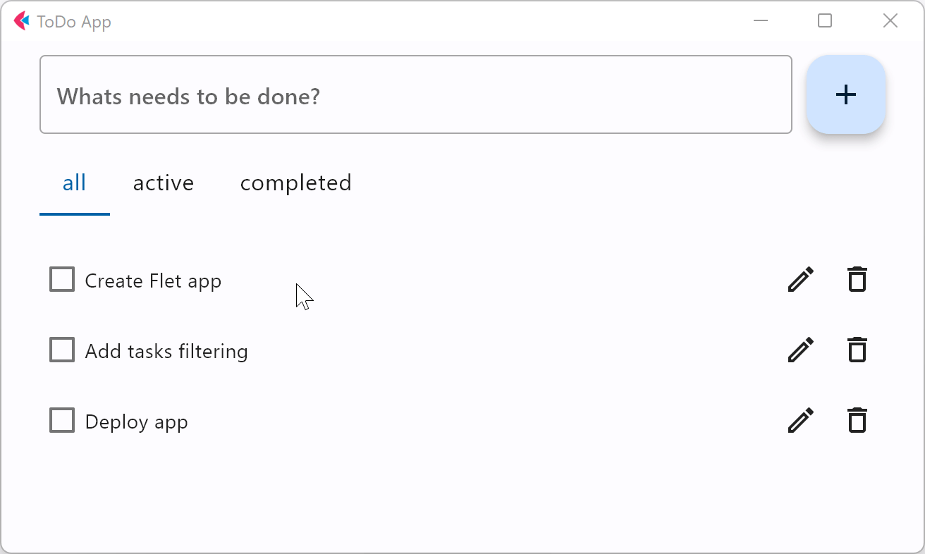Mark 'Add tasks filtering' as completed
The image size is (925, 554).
tap(62, 350)
